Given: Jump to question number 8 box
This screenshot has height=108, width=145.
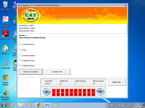Looking at the screenshot, I should pos(84,91).
